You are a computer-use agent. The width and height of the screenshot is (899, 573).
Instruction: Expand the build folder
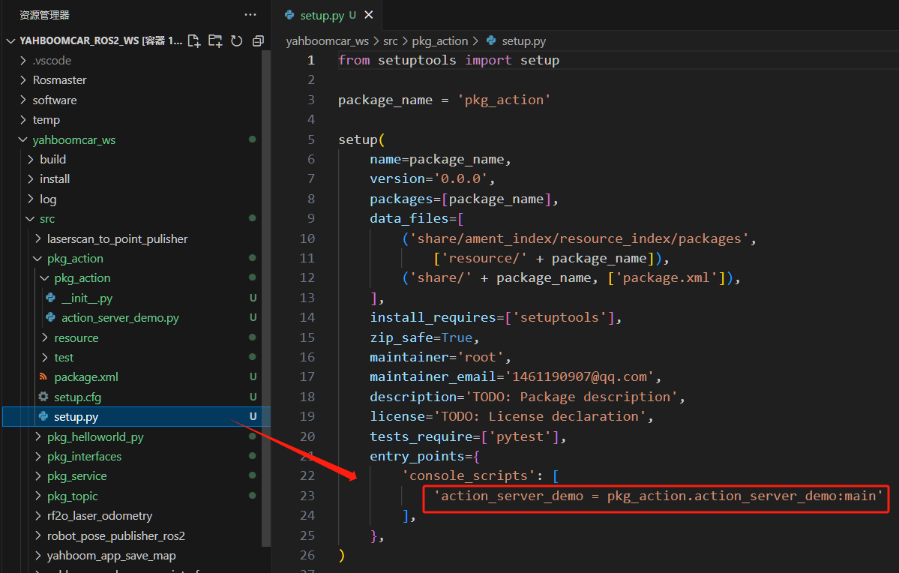pyautogui.click(x=31, y=159)
